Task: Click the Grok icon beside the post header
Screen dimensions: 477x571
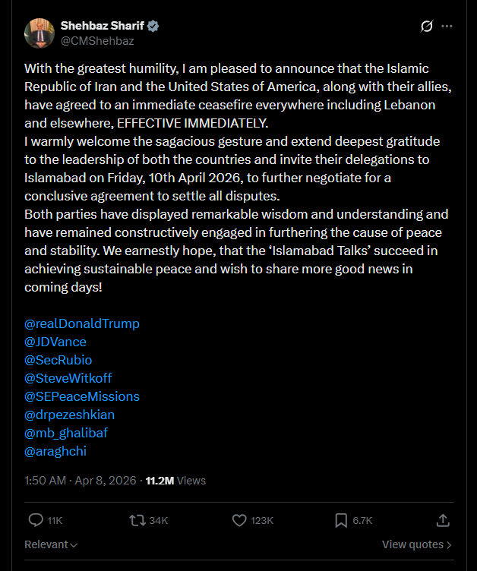Action: [427, 27]
